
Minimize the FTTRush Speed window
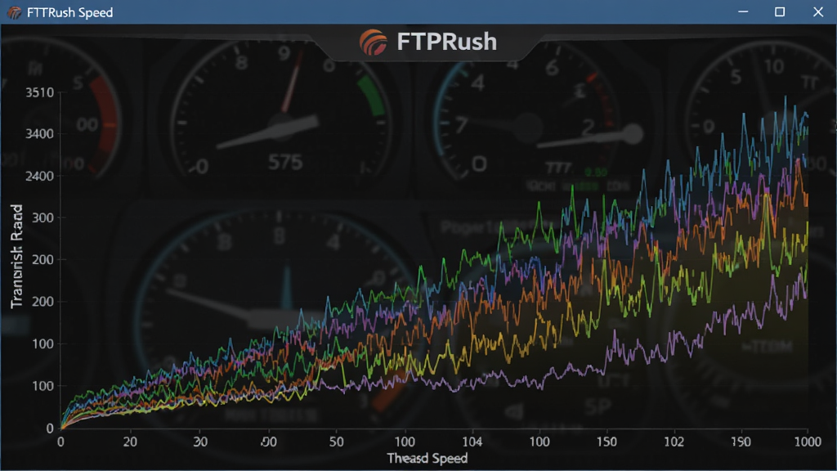click(x=743, y=11)
